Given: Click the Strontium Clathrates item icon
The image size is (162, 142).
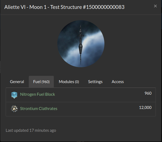Looking at the screenshot, I should 14,109.
